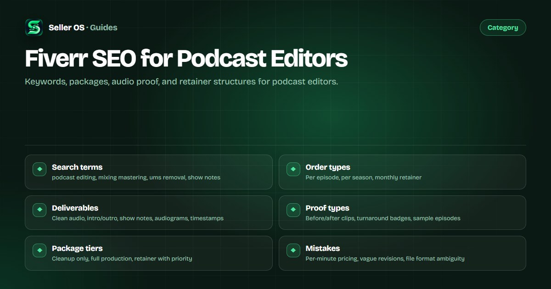
Task: Click the diamond icon beside Deliverables
Action: click(40, 210)
